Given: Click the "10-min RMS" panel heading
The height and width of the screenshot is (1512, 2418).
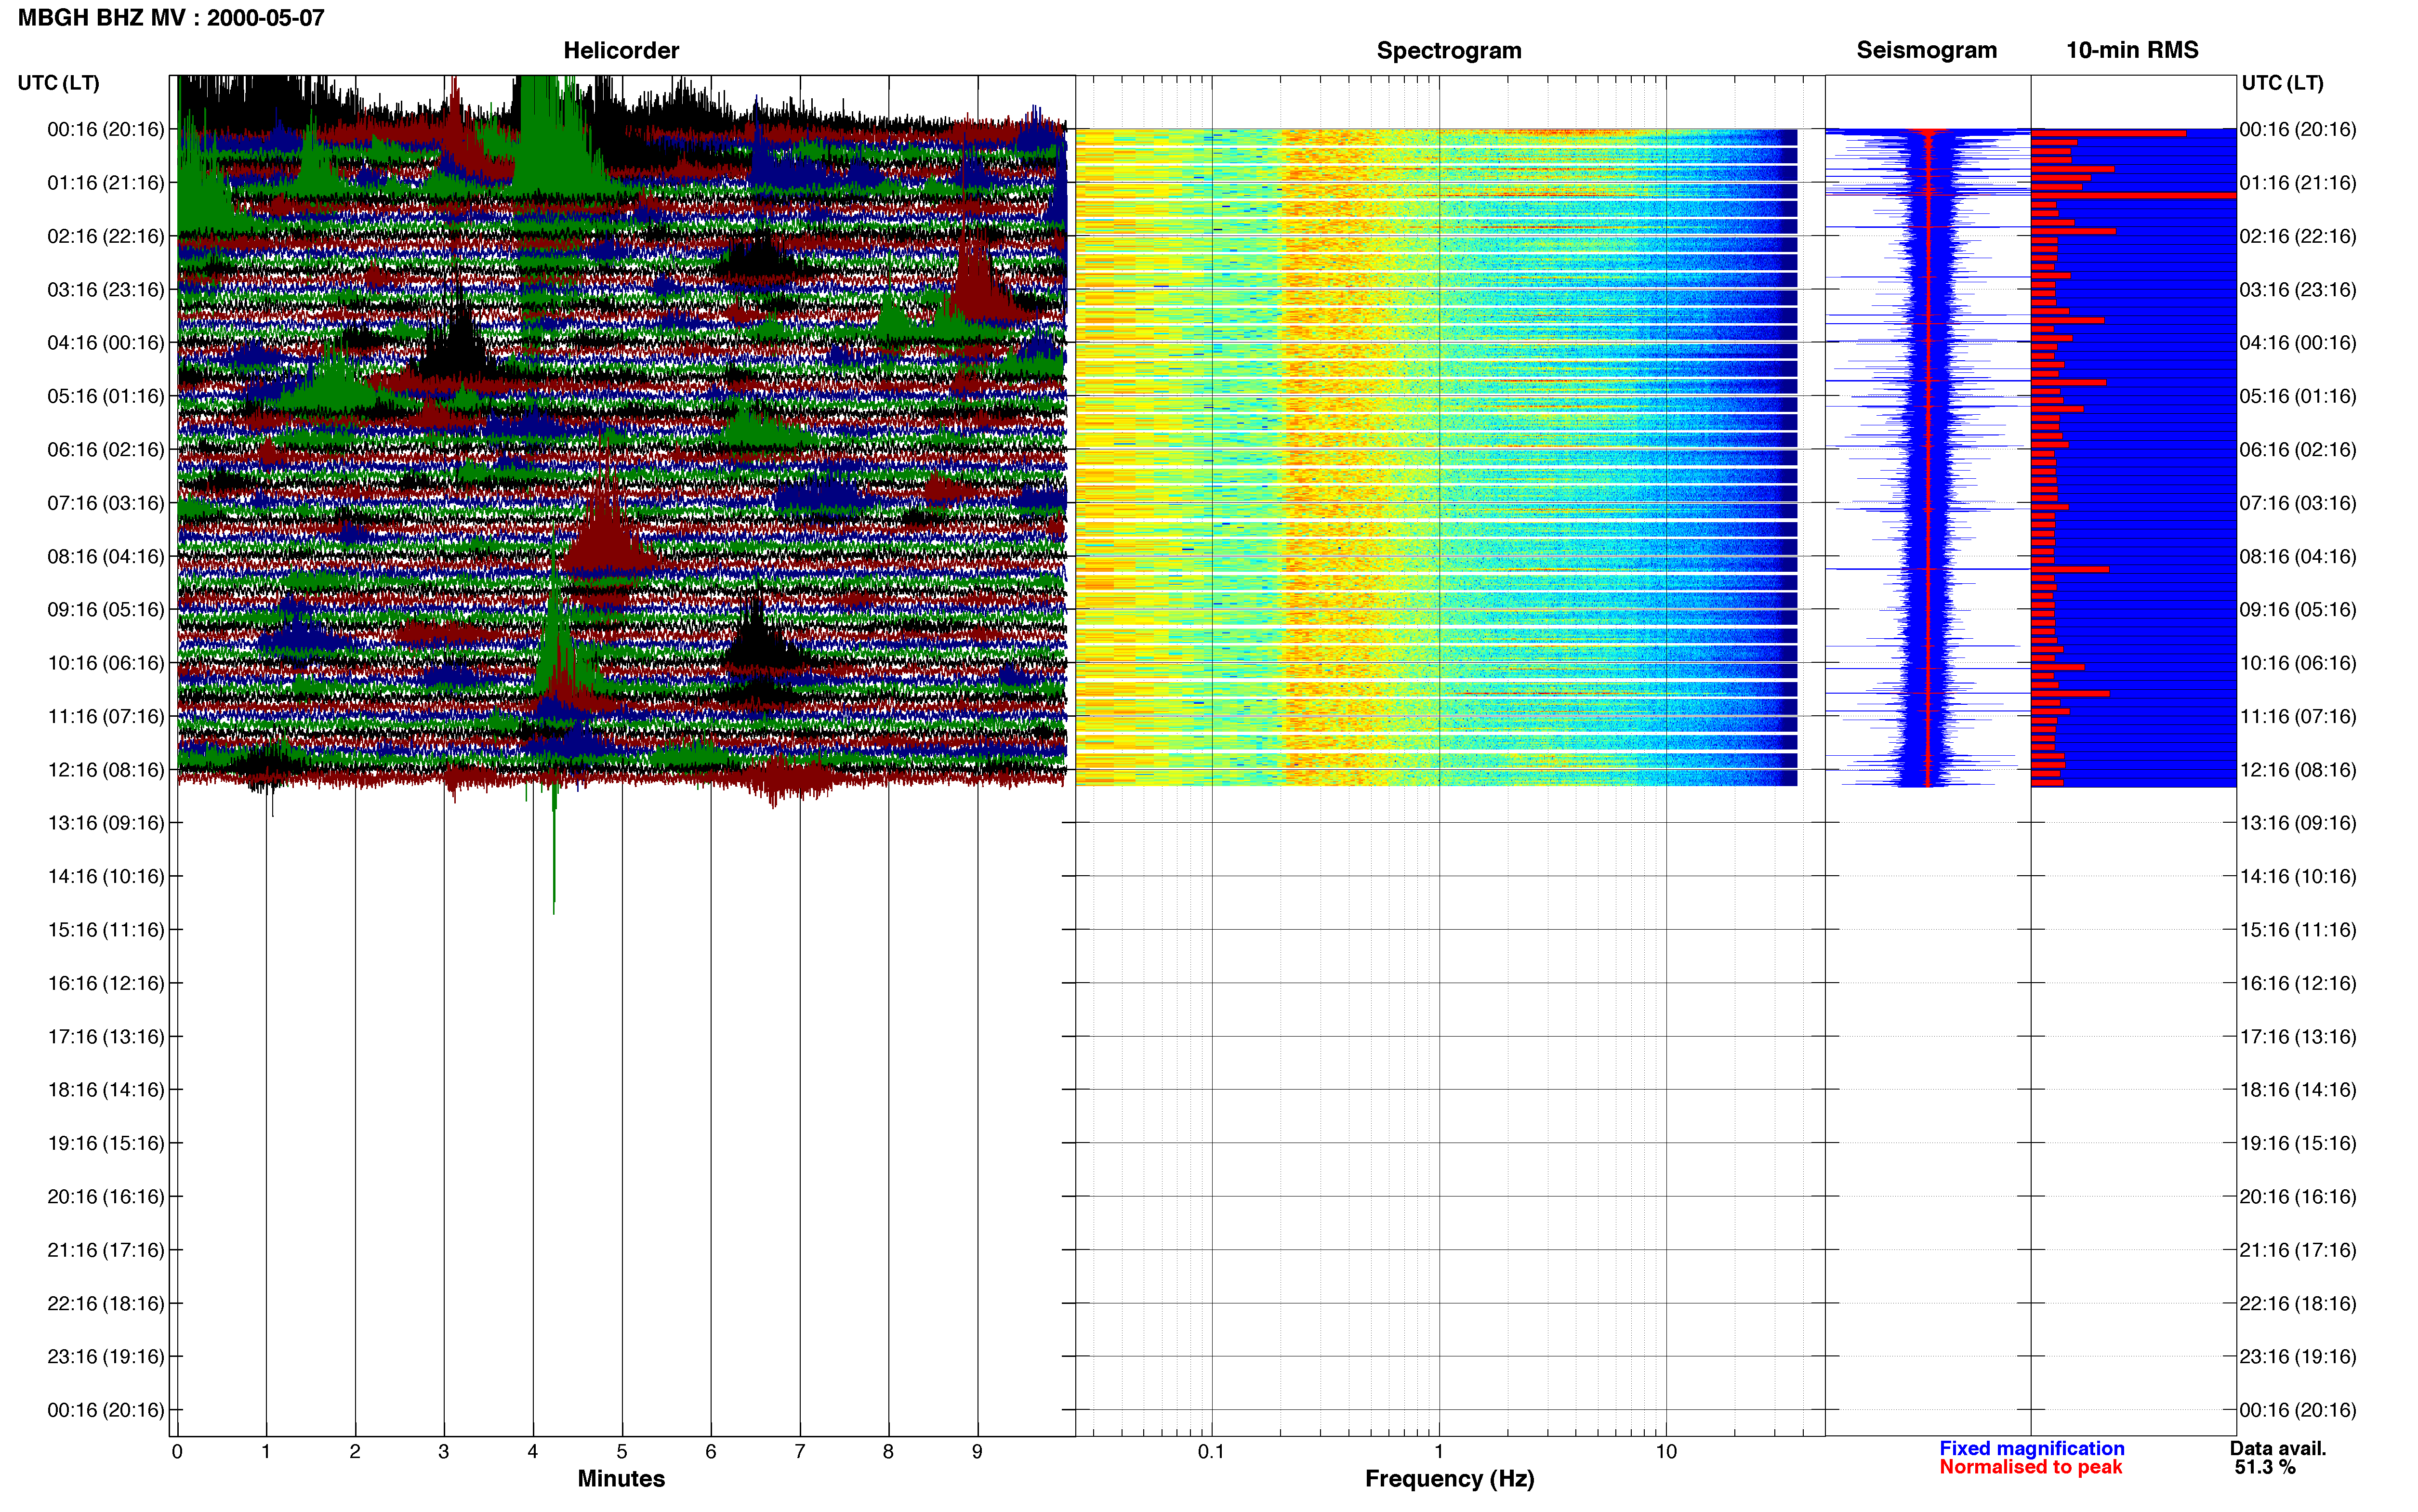Looking at the screenshot, I should 2132,50.
